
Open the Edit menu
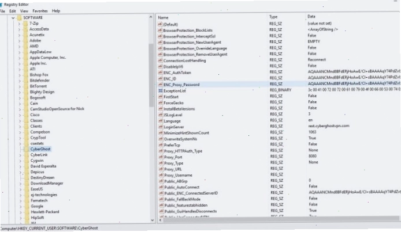coord(13,11)
